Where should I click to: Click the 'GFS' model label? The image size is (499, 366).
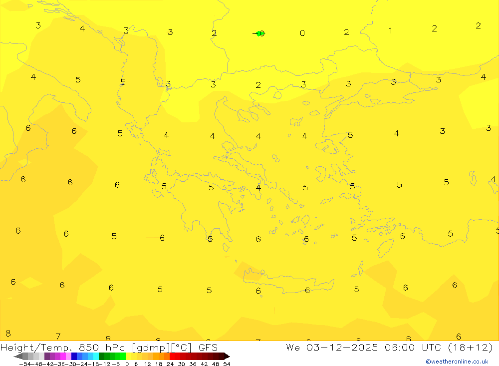click(208, 348)
